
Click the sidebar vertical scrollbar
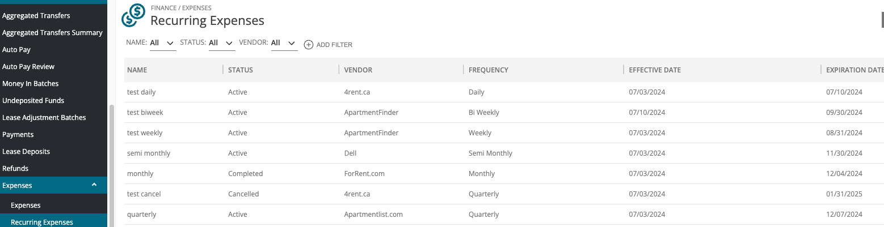click(111, 164)
